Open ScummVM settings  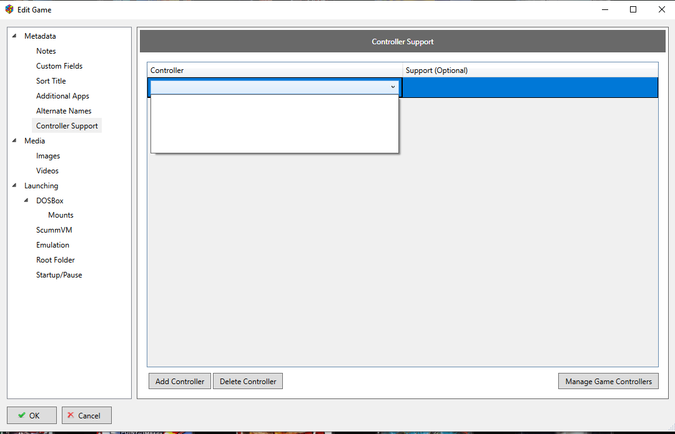(x=54, y=230)
